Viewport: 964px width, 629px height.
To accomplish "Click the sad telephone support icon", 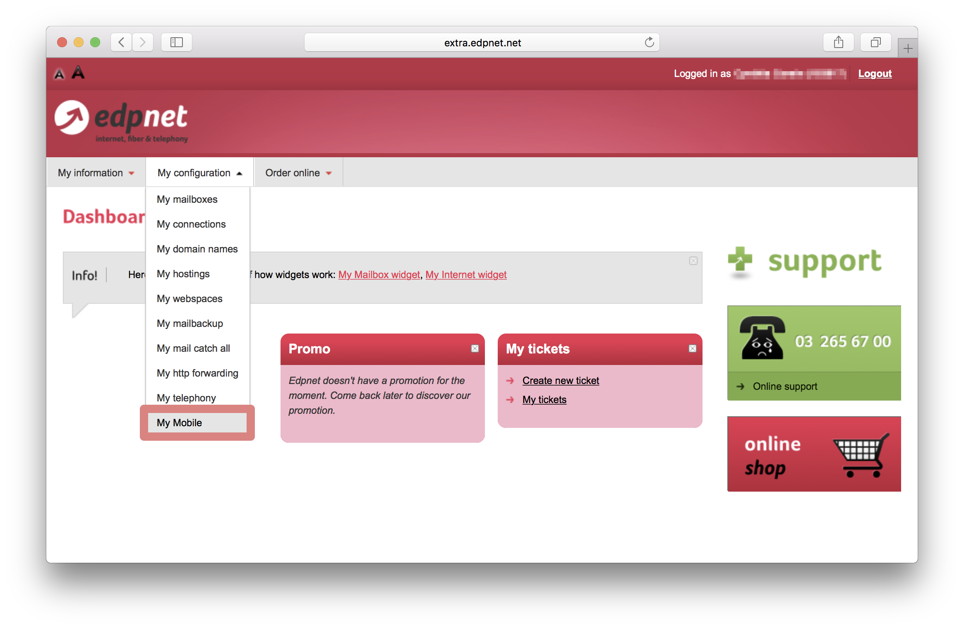I will (x=762, y=338).
